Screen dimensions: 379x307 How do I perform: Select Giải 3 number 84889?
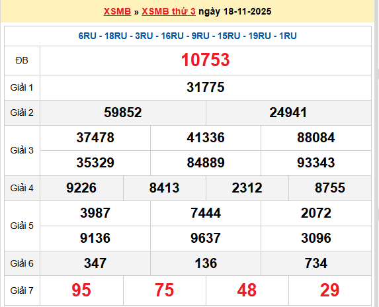pyautogui.click(x=206, y=163)
